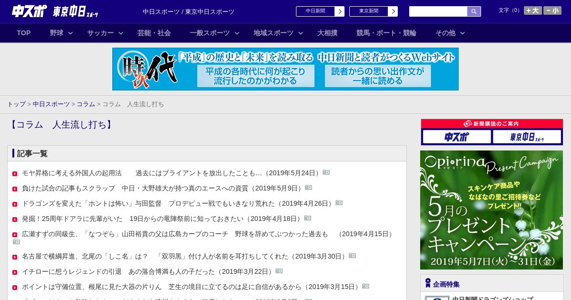Click camera icon beside 負けた試合 article
This screenshot has width=571, height=300.
coord(308,188)
